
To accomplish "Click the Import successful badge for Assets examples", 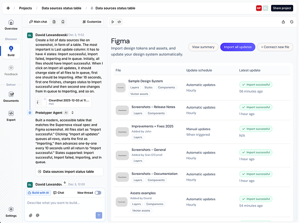I will tap(256, 199).
